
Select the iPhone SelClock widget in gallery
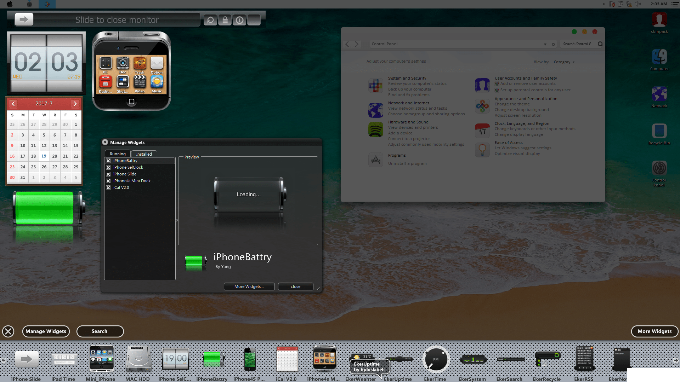click(175, 359)
